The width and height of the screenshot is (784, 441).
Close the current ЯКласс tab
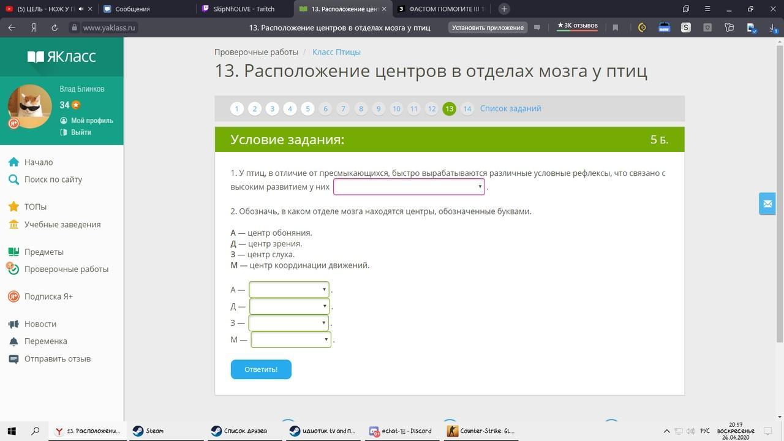point(384,9)
